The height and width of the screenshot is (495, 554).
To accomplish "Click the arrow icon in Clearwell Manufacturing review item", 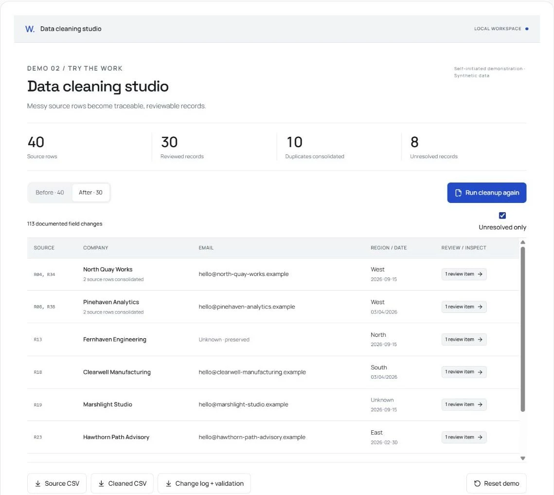I will click(x=480, y=372).
